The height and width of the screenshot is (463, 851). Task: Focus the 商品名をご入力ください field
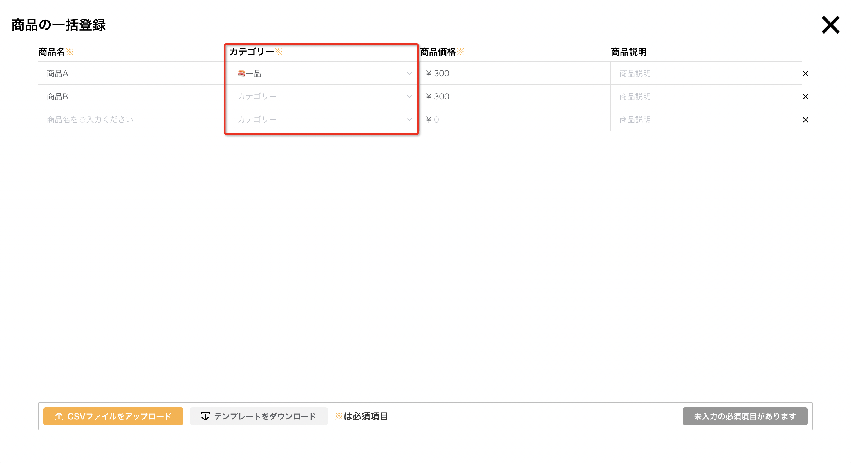click(133, 120)
